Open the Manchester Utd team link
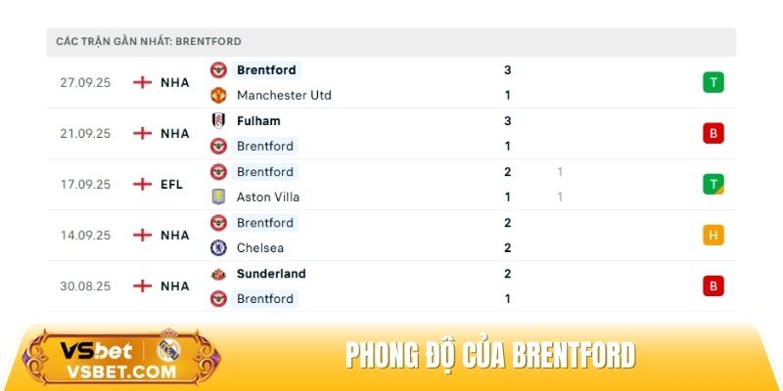This screenshot has width=783, height=391. tap(284, 96)
